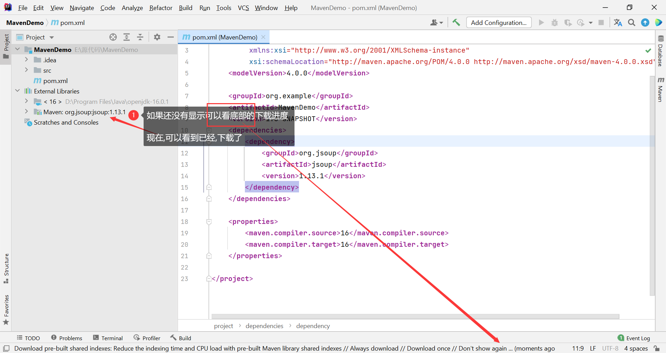The width and height of the screenshot is (666, 353).
Task: Open the Event Log
Action: click(x=634, y=338)
